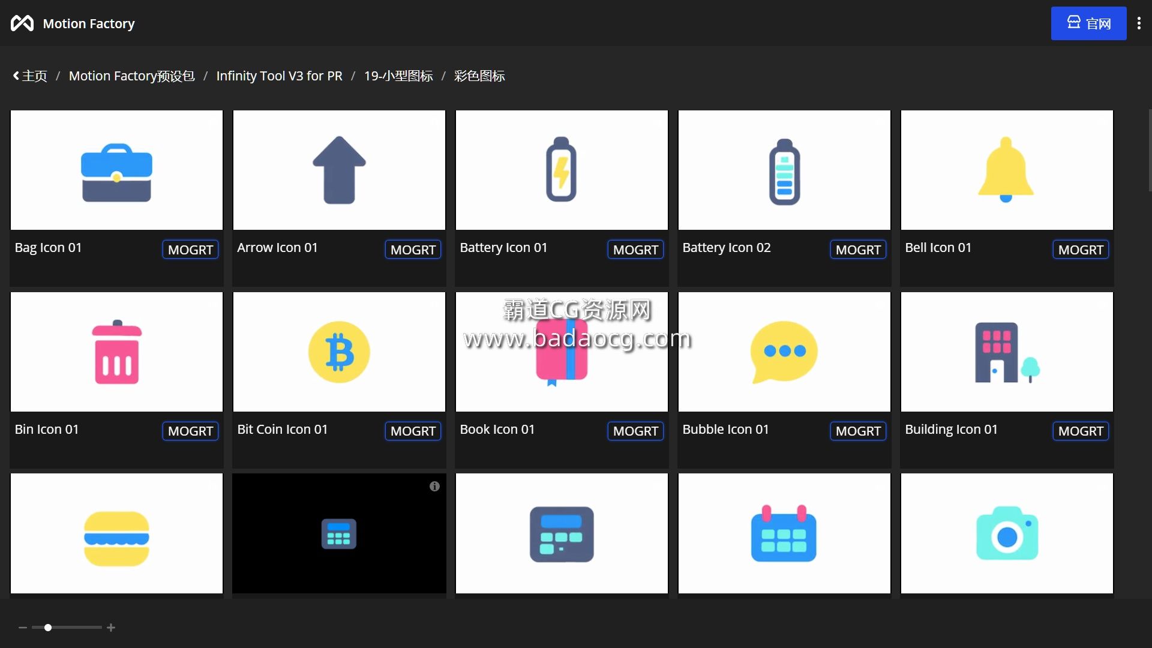This screenshot has width=1152, height=648.
Task: Click the 'Battery Icon 02' label
Action: click(727, 248)
